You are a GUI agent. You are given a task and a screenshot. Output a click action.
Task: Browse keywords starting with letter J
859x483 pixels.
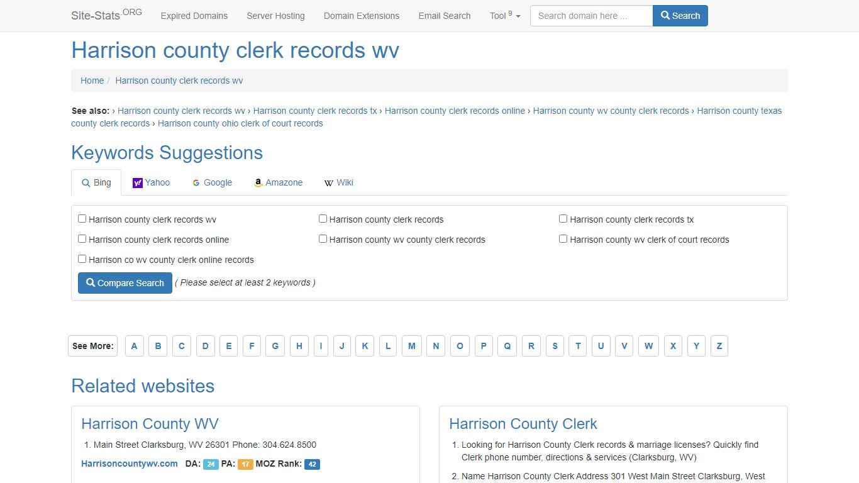click(x=342, y=346)
